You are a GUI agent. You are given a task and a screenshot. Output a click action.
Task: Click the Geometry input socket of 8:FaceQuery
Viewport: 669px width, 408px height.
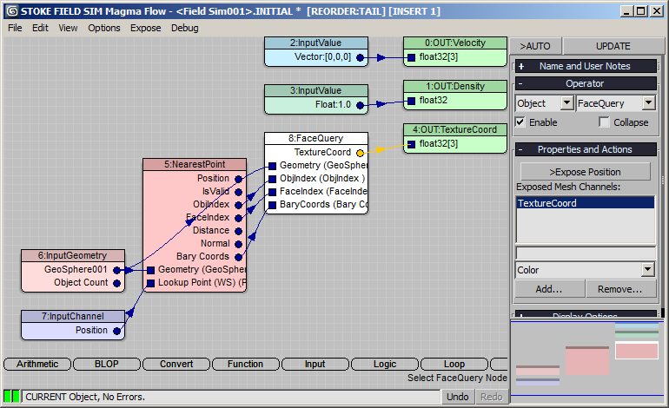coord(272,166)
